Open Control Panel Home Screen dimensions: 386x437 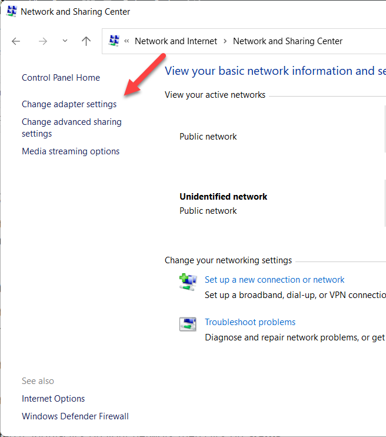coord(61,78)
